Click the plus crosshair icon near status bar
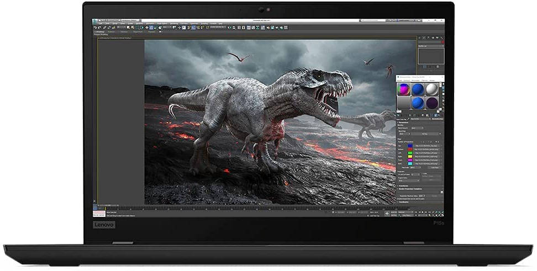 click(387, 213)
